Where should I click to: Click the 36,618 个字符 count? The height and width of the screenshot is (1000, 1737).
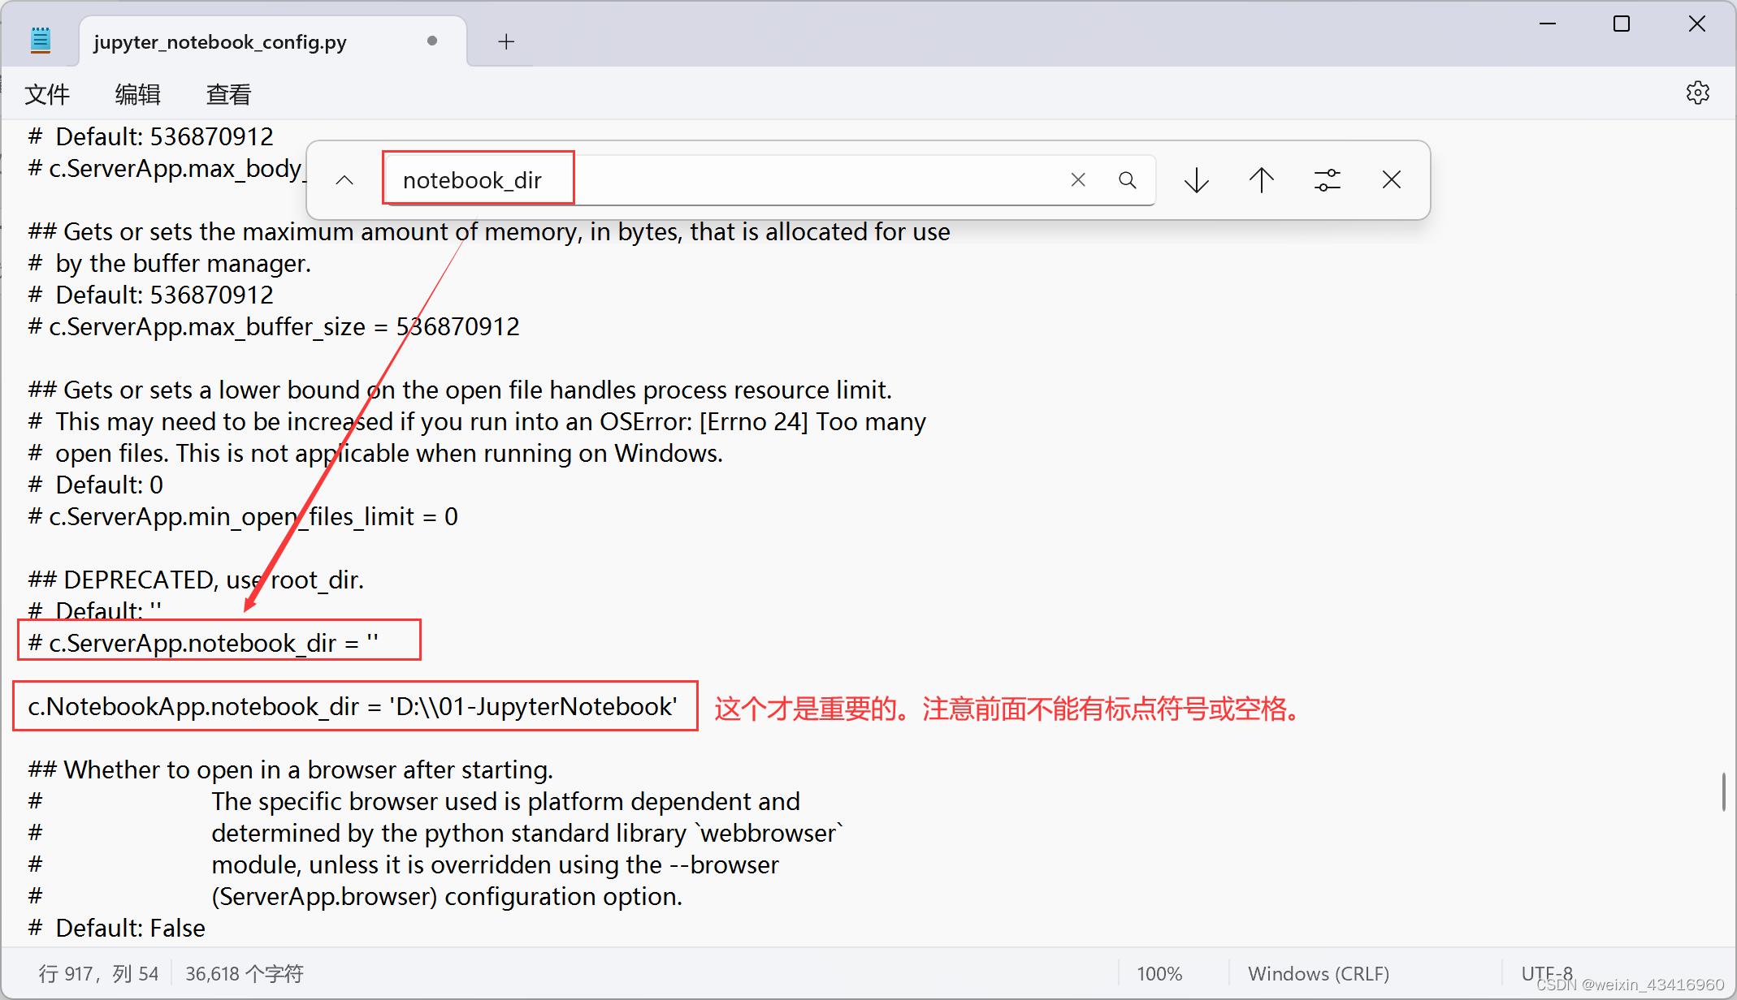245,973
